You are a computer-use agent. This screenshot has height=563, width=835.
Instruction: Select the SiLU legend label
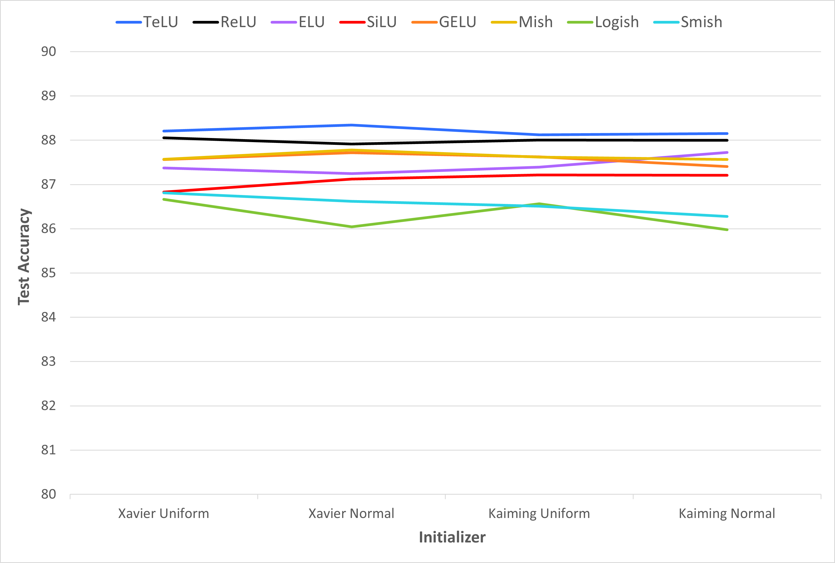point(381,22)
